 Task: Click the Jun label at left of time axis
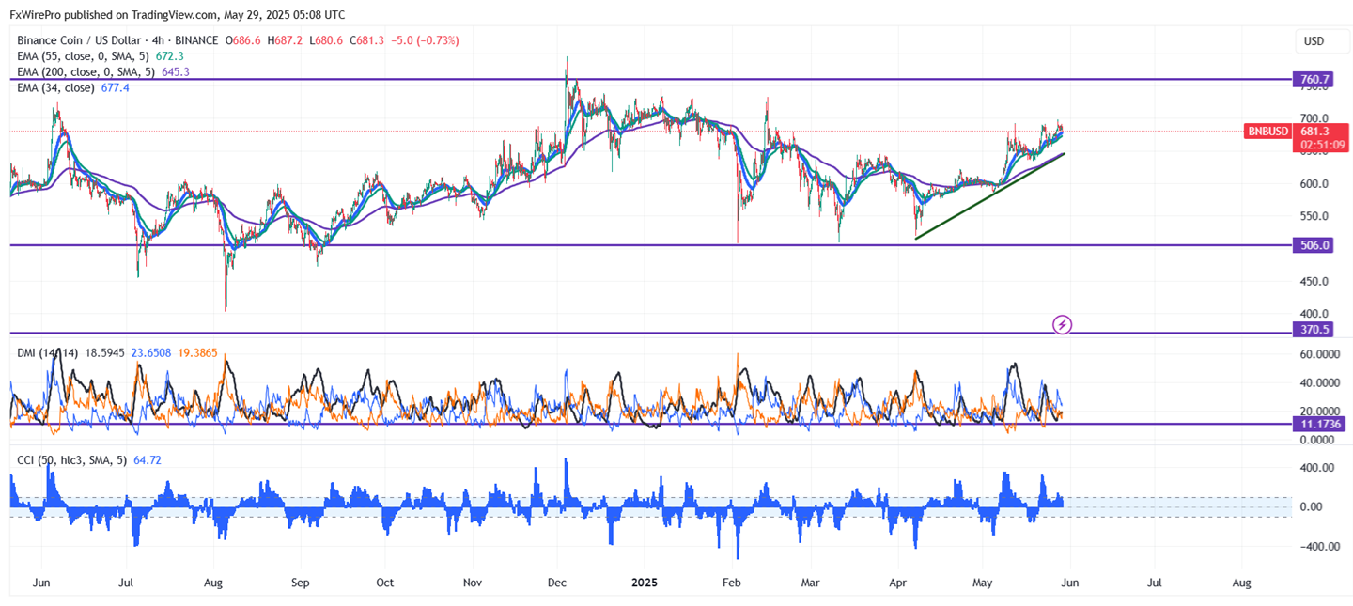point(42,583)
